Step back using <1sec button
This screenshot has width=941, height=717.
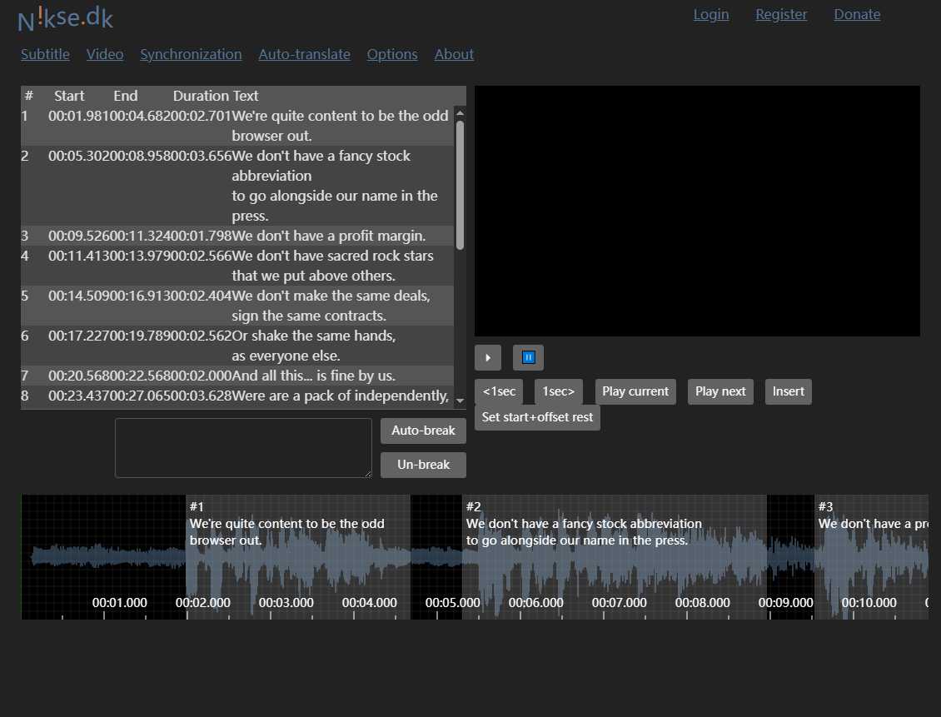pyautogui.click(x=499, y=391)
